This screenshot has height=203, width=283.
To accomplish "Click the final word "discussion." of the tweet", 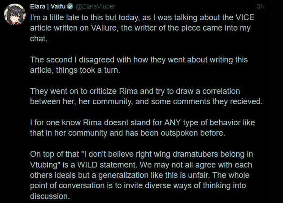I will pos(49,196).
